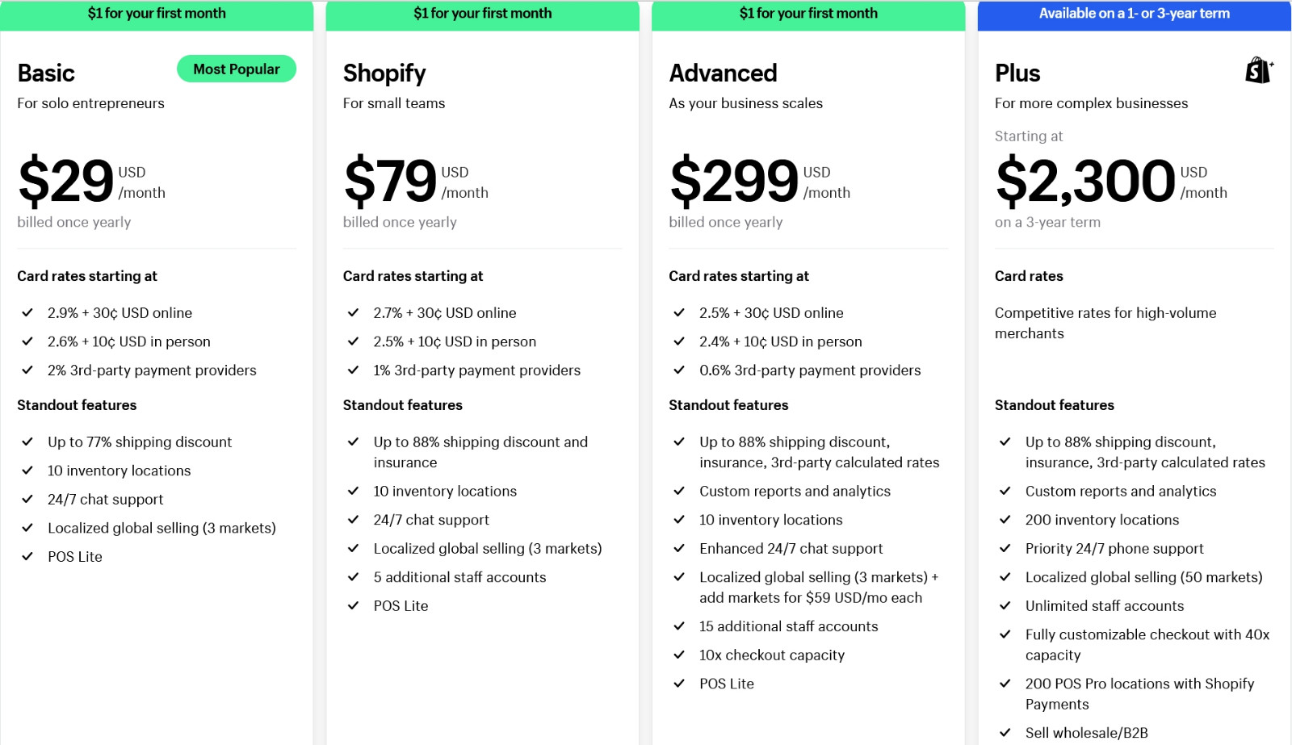
Task: Click the $1 first month banner on Advanced
Action: (808, 15)
